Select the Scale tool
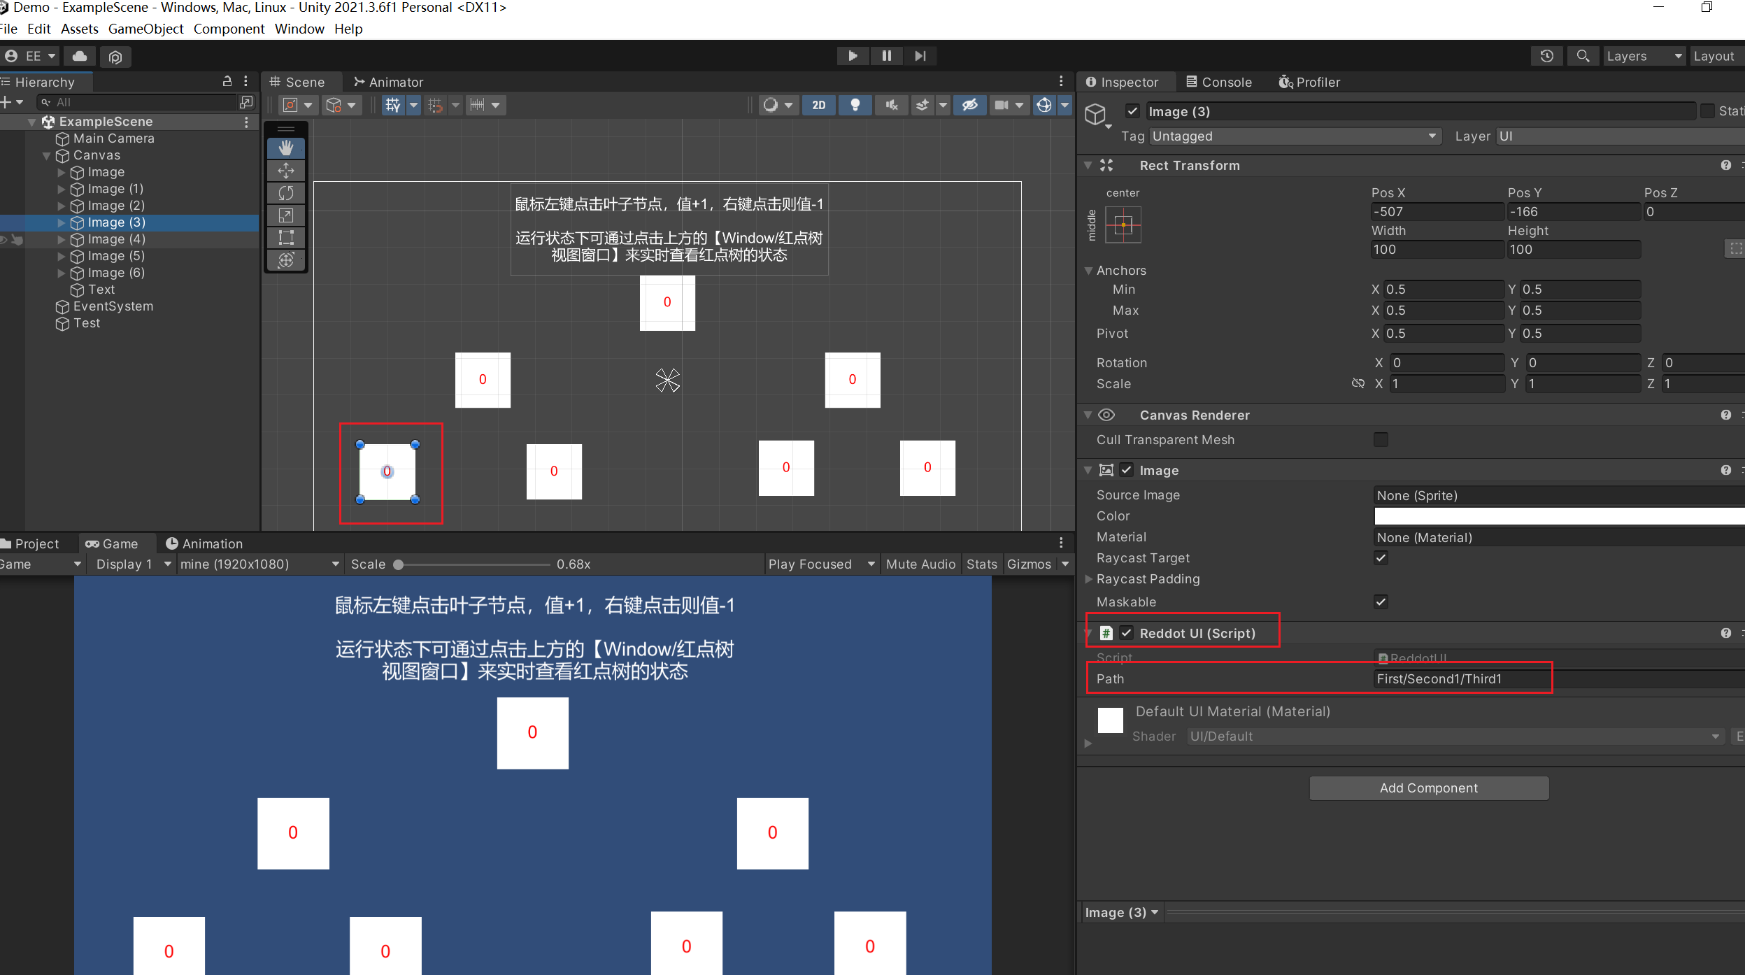This screenshot has height=975, width=1745. point(286,215)
